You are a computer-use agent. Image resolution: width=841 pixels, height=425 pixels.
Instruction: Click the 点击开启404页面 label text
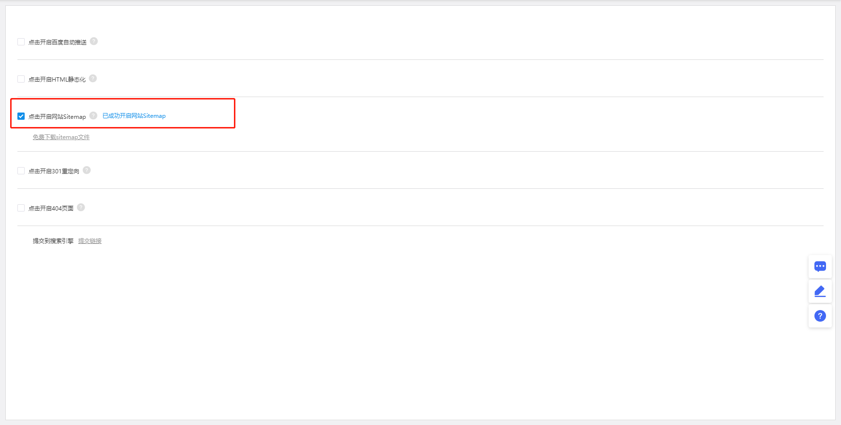pos(51,209)
